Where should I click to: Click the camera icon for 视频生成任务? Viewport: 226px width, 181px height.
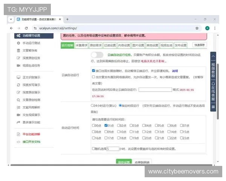click(x=18, y=66)
